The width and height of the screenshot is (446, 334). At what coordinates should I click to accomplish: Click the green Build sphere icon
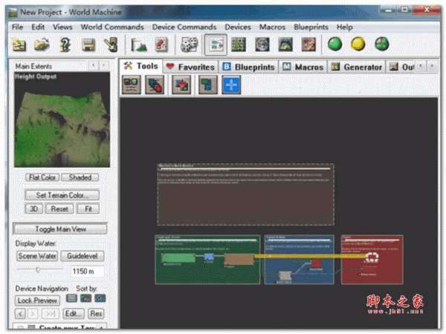(x=334, y=44)
